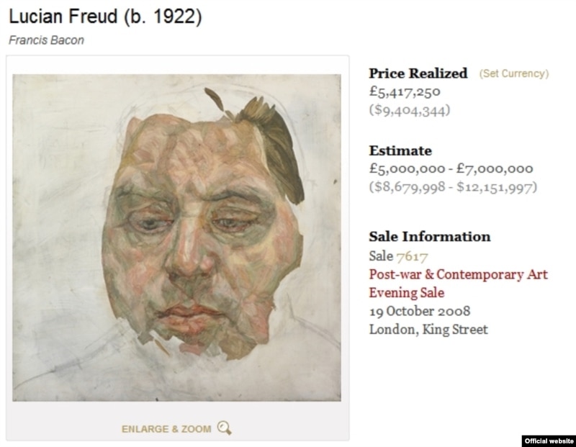This screenshot has height=447, width=576.
Task: Click the 19 October 2008 date
Action: 420,311
